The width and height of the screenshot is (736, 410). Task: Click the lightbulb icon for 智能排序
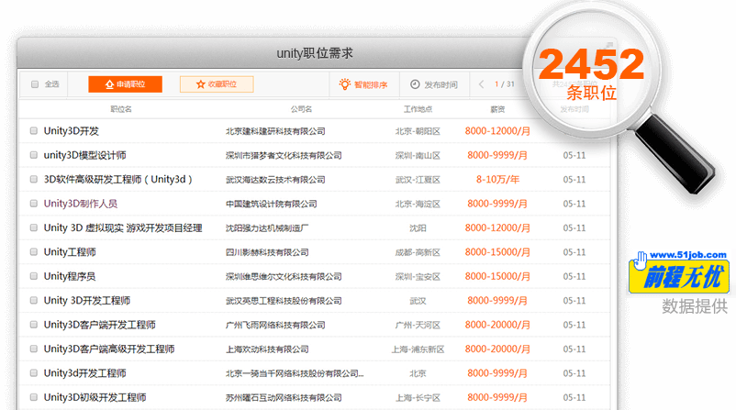[x=345, y=84]
